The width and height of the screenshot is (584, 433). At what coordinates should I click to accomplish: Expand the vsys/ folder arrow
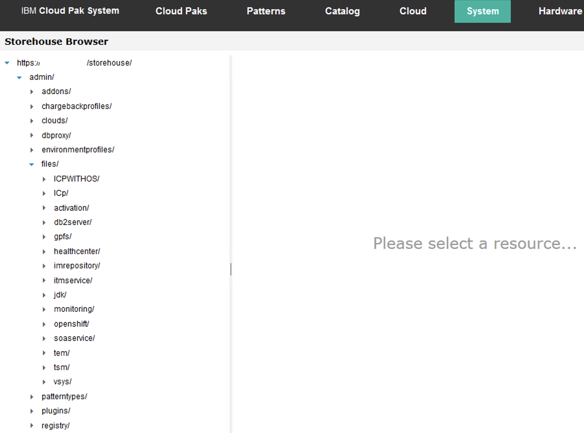44,382
